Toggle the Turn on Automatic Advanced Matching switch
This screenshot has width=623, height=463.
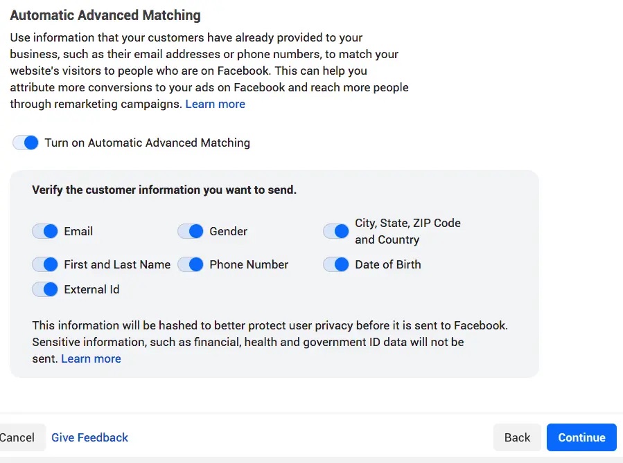25,143
